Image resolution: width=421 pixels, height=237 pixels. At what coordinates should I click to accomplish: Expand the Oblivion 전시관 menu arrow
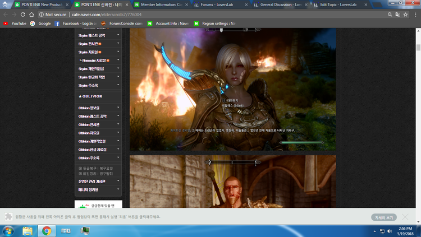(x=118, y=124)
